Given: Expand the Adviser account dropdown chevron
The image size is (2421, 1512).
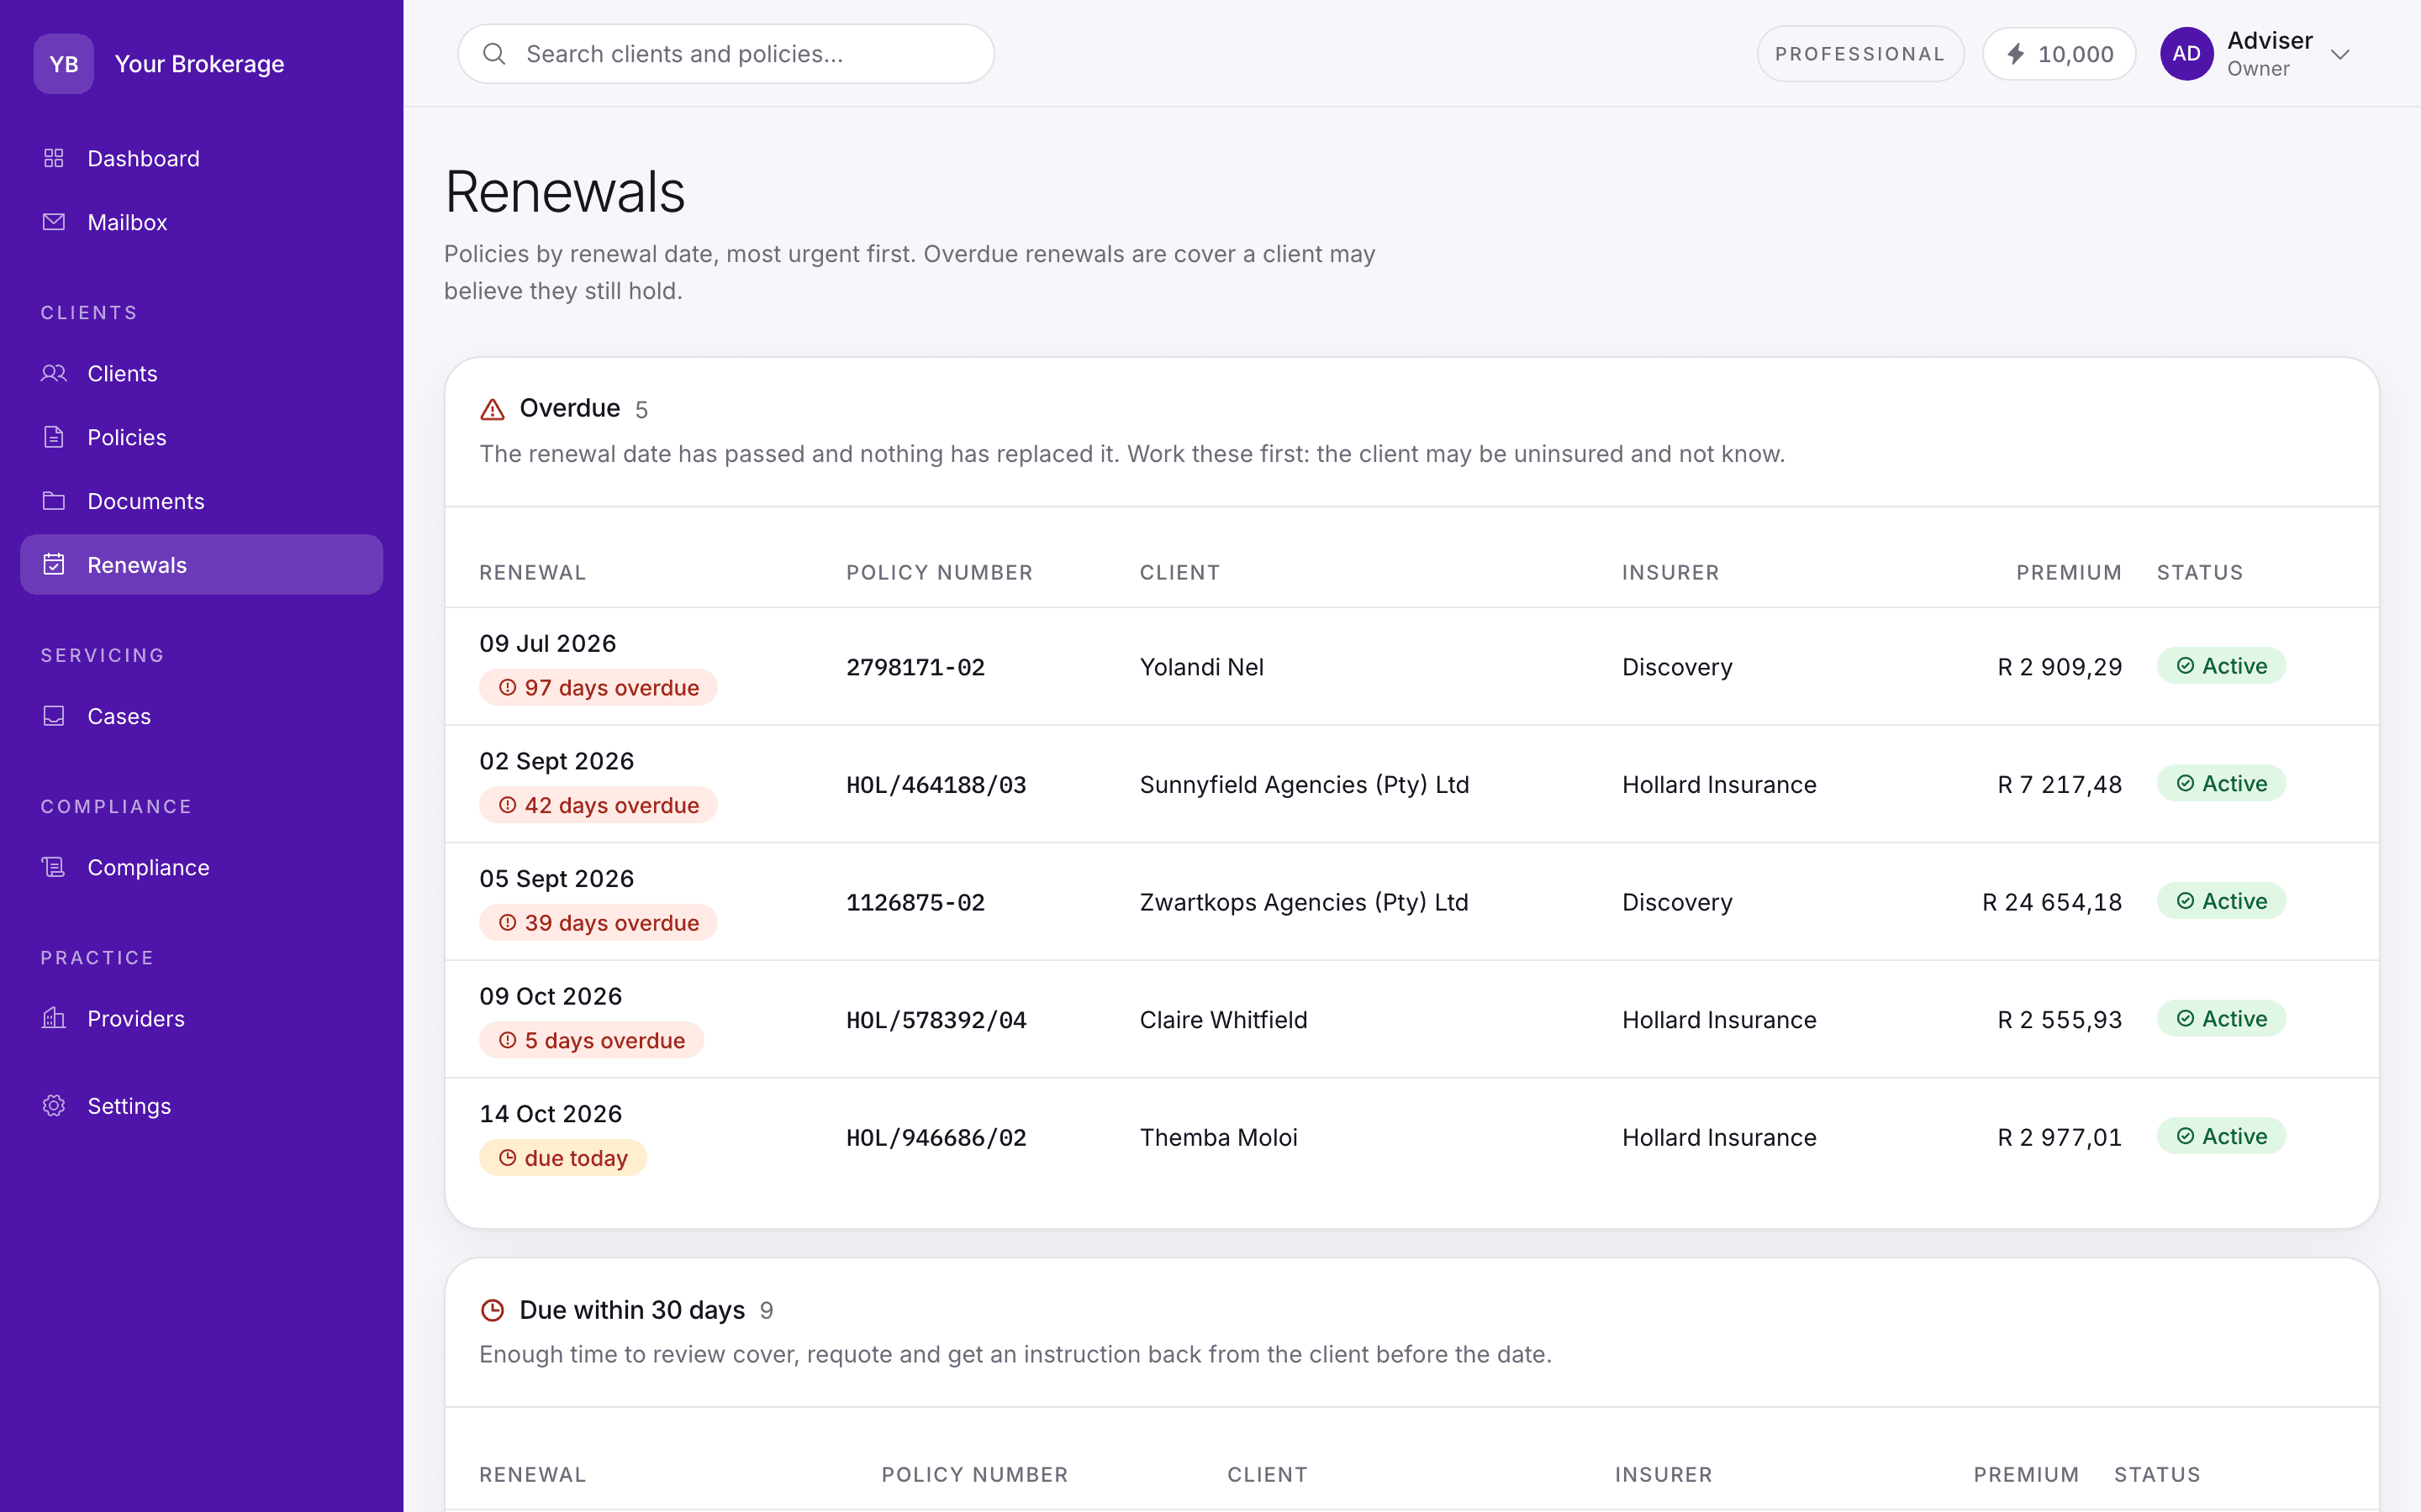Looking at the screenshot, I should click(x=2340, y=54).
